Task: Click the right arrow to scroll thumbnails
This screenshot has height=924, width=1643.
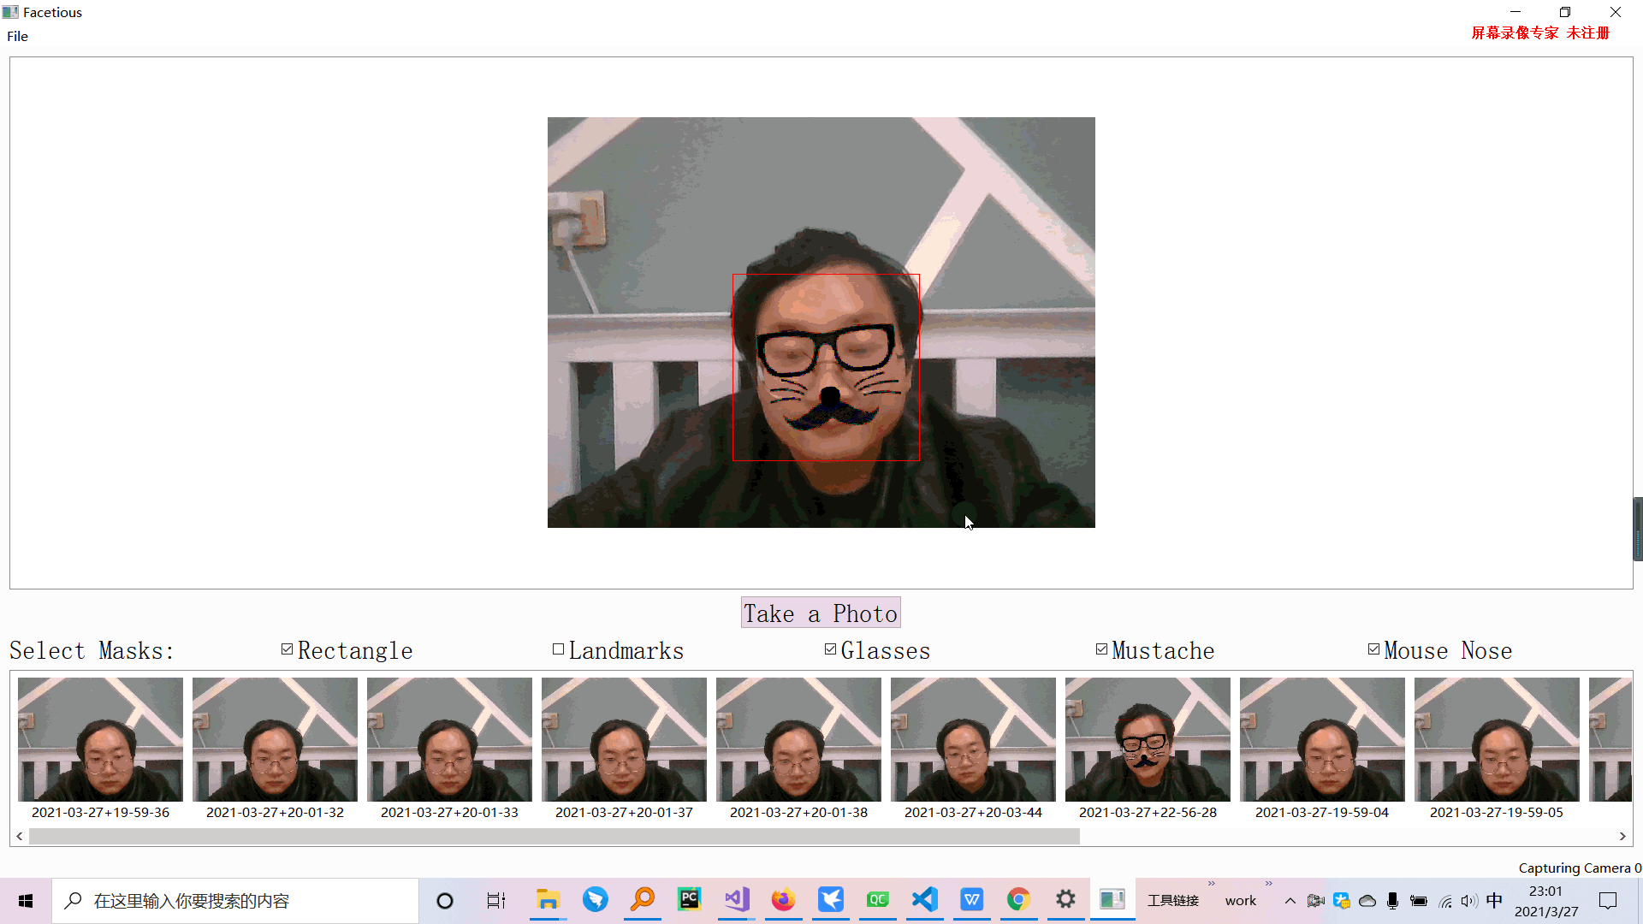Action: coord(1622,836)
